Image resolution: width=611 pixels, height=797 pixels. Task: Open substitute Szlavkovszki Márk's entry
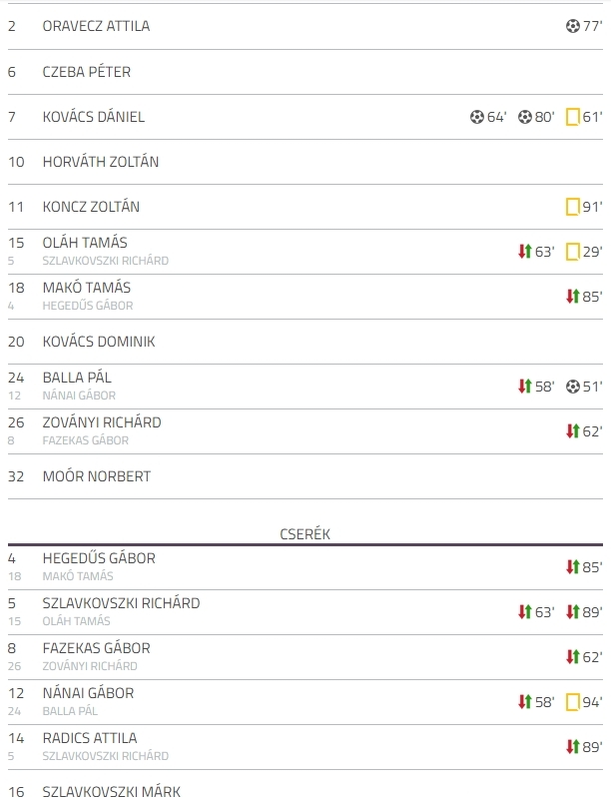pyautogui.click(x=111, y=791)
